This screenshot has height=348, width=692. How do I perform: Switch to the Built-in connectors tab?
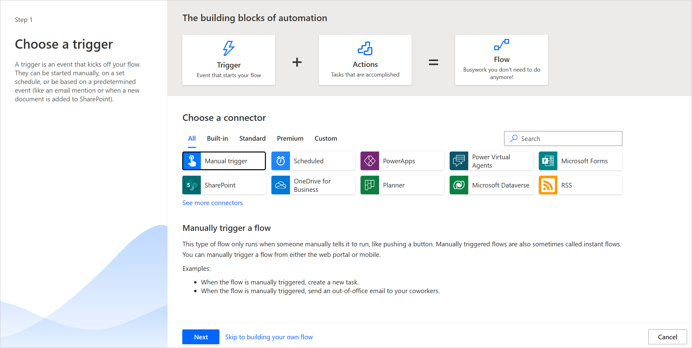pos(218,139)
